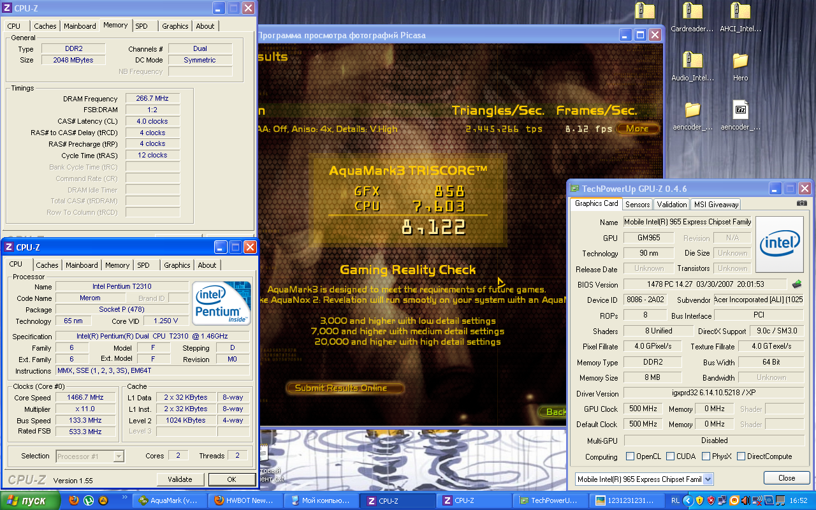Open the GPU selection dropdown in GPU-Z
Viewport: 816px width, 510px height.
click(x=708, y=479)
